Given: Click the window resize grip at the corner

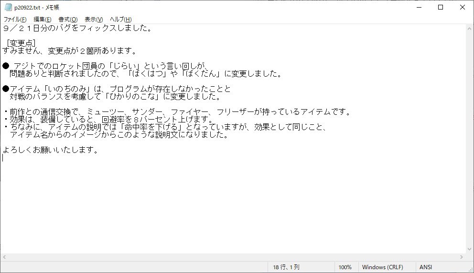Looking at the screenshot, I should pyautogui.click(x=471, y=270).
